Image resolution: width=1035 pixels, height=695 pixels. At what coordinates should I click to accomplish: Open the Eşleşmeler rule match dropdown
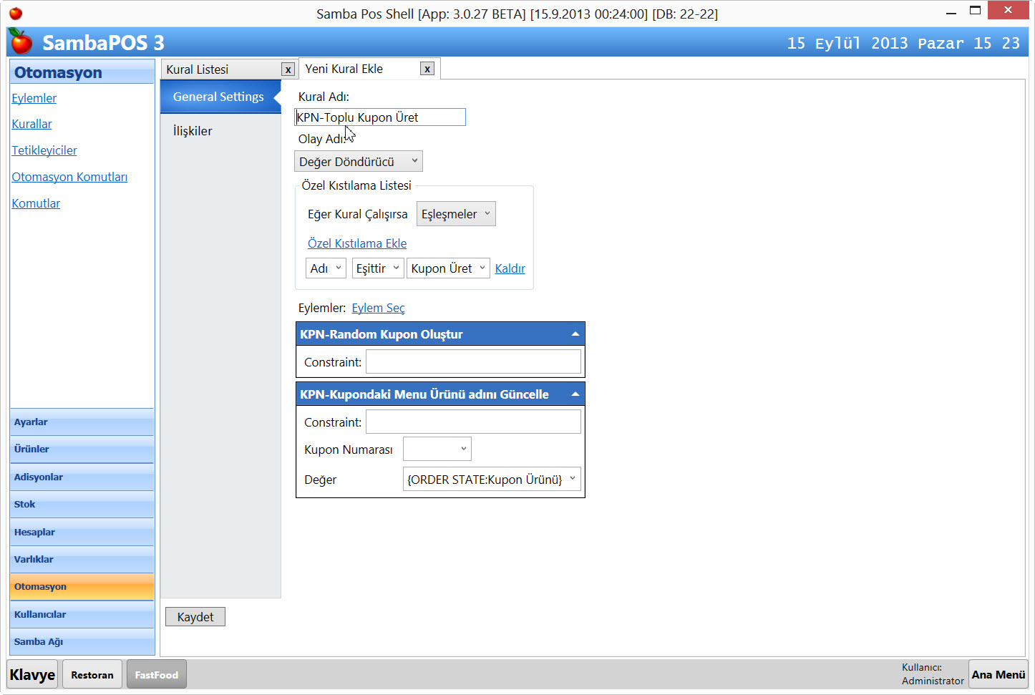click(x=455, y=214)
